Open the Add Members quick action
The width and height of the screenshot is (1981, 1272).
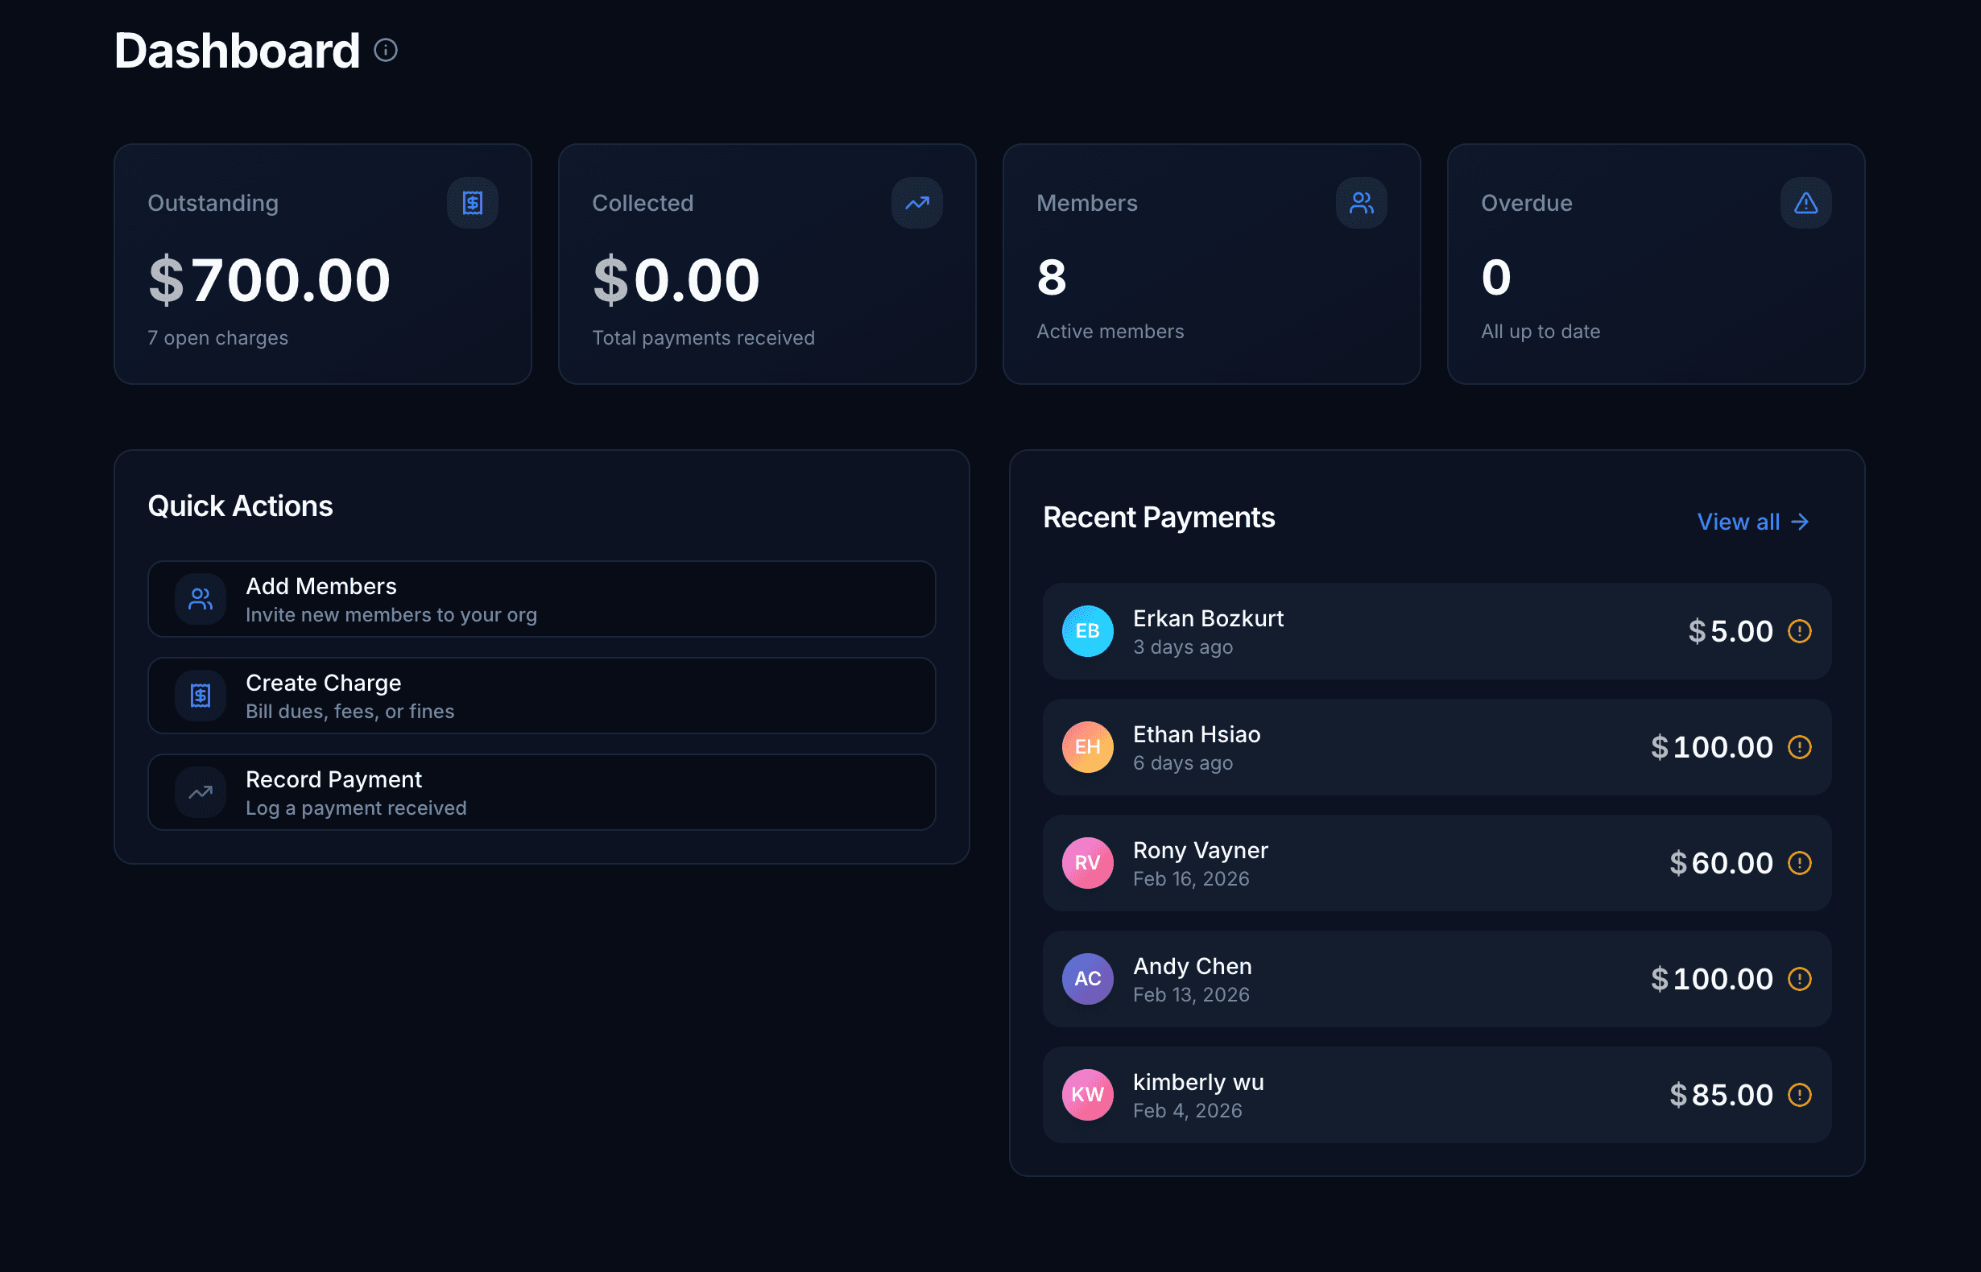click(541, 599)
